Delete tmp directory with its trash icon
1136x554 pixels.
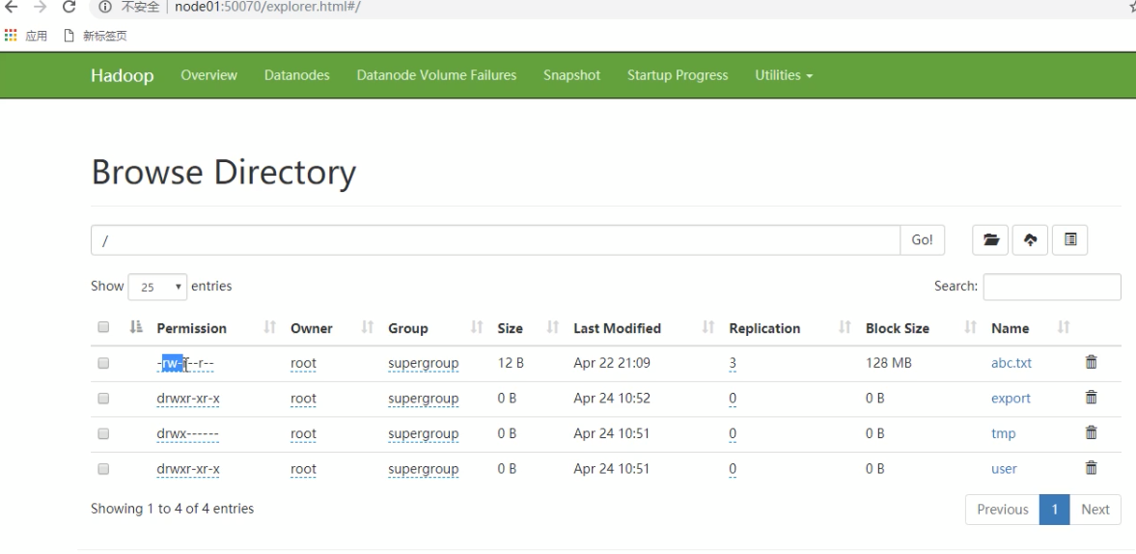coord(1091,433)
